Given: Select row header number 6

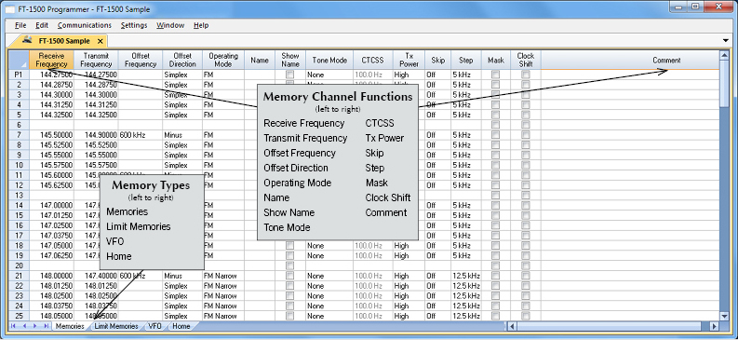Looking at the screenshot, I should [x=19, y=125].
